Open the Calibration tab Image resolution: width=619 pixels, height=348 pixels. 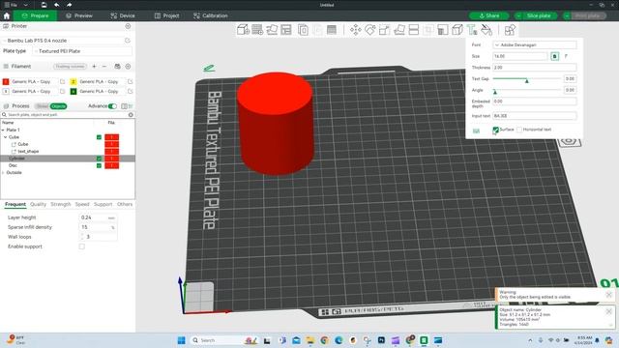point(211,15)
